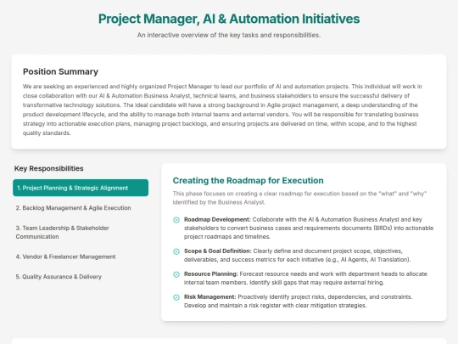Click check icon beside Scope & Goal Definition
458x344 pixels.
pyautogui.click(x=176, y=251)
